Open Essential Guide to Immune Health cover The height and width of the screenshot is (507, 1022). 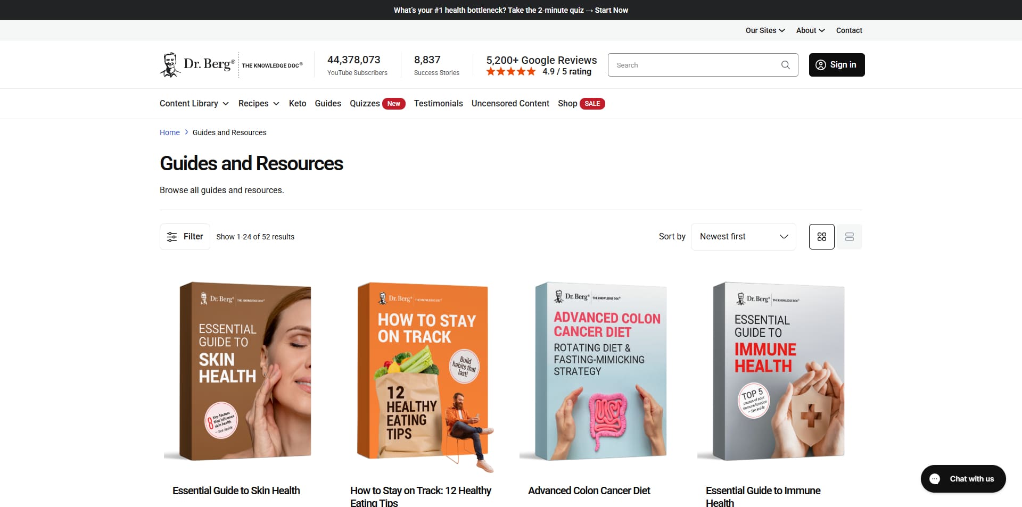coord(779,371)
